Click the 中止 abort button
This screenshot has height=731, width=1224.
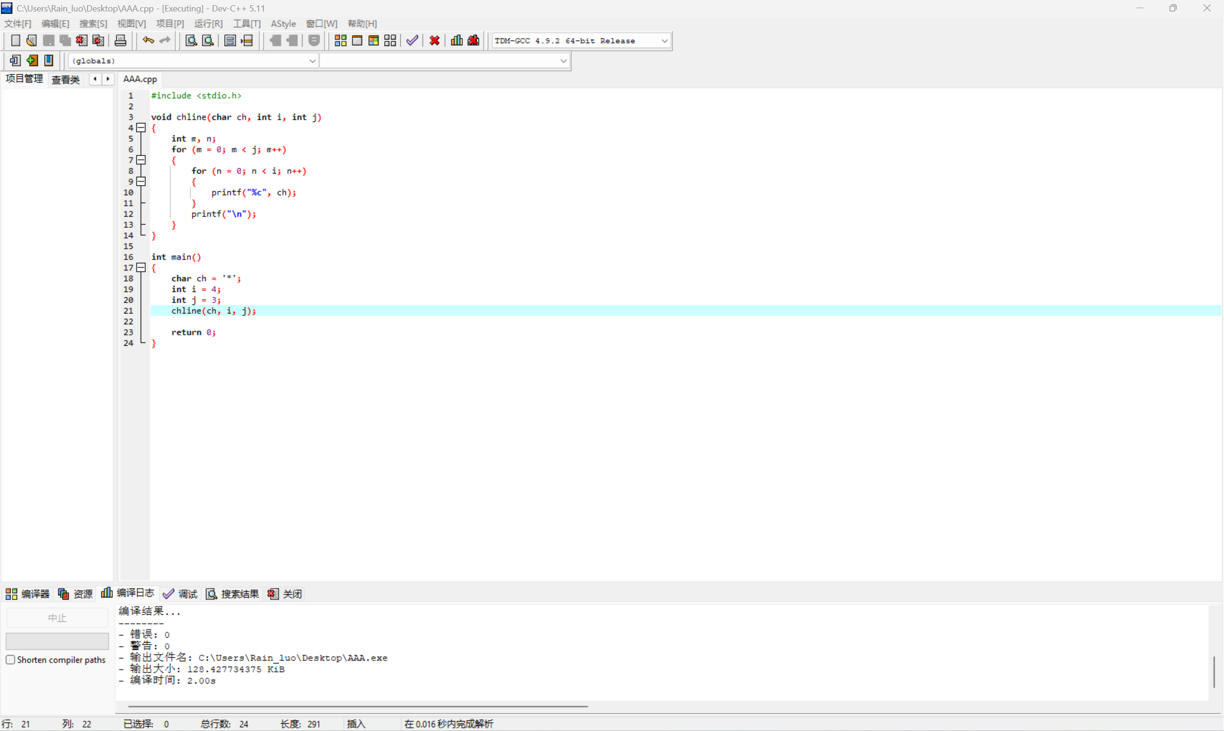click(x=57, y=618)
